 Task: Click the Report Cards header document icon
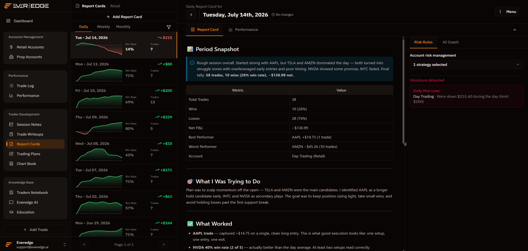coord(78,6)
